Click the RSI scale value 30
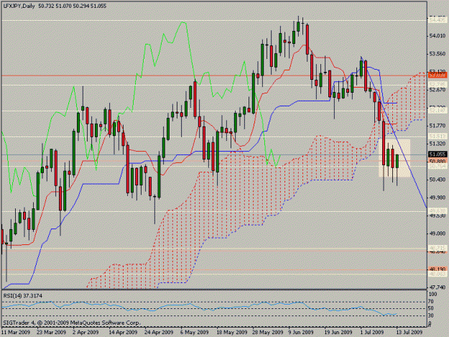This screenshot has width=449, height=337. [431, 315]
